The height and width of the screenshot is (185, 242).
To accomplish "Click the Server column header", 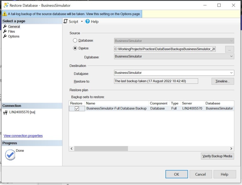I will [192, 103].
